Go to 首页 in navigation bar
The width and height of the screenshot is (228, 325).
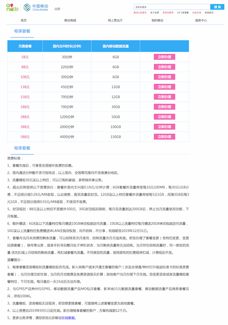pos(24,21)
